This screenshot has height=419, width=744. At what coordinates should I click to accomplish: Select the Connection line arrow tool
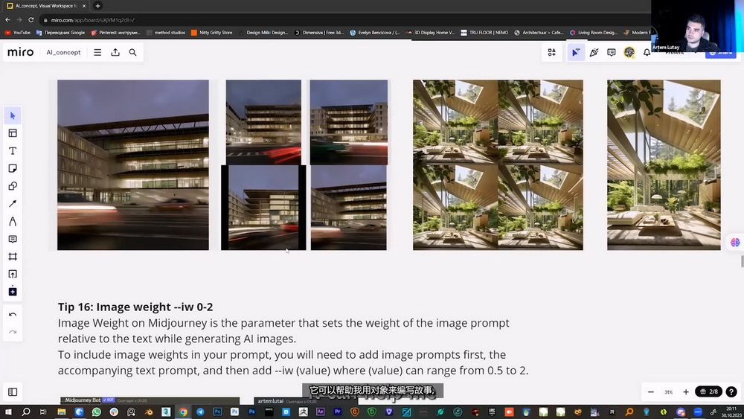coord(13,204)
